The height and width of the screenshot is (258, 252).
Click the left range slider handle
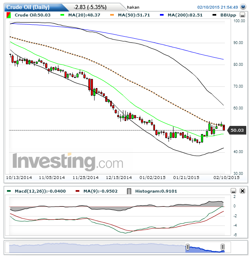click(187, 247)
